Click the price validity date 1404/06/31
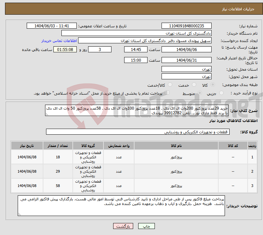 point(186,60)
